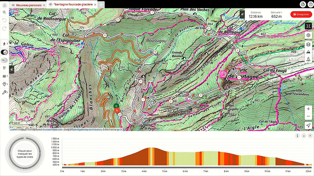Image resolution: width=314 pixels, height=176 pixels.
Task: Open the Leaflet attribution link
Action: [13, 130]
